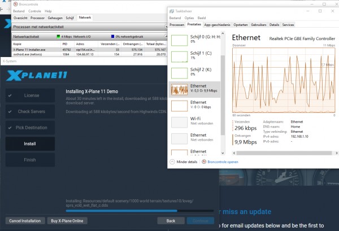
Task: Switch to the Prestaties tab
Action: pyautogui.click(x=194, y=24)
